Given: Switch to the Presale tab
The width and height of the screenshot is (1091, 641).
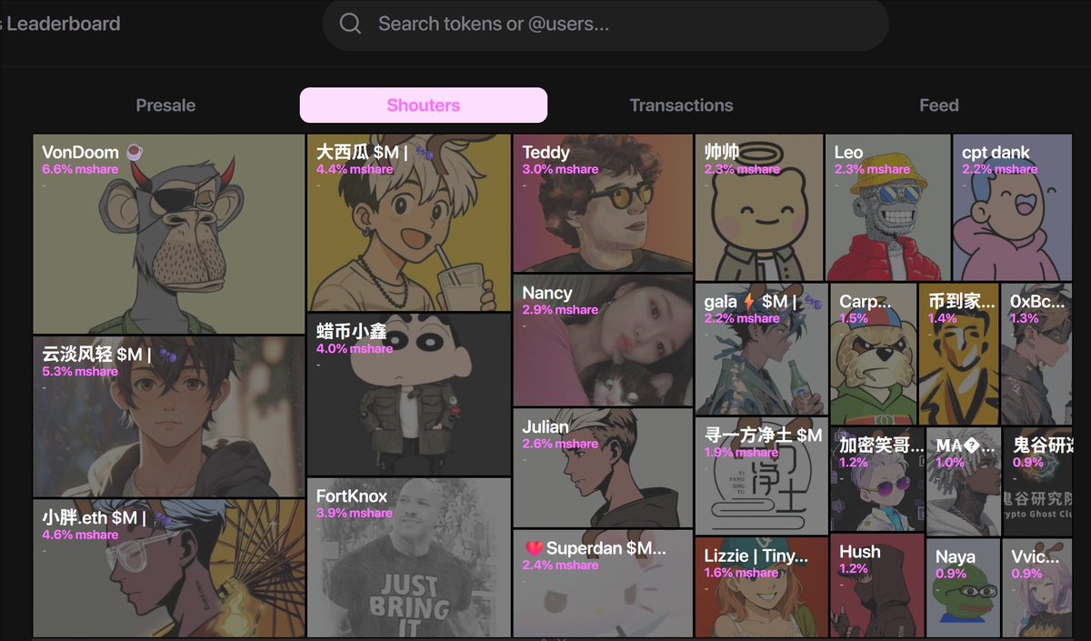Looking at the screenshot, I should [x=165, y=105].
